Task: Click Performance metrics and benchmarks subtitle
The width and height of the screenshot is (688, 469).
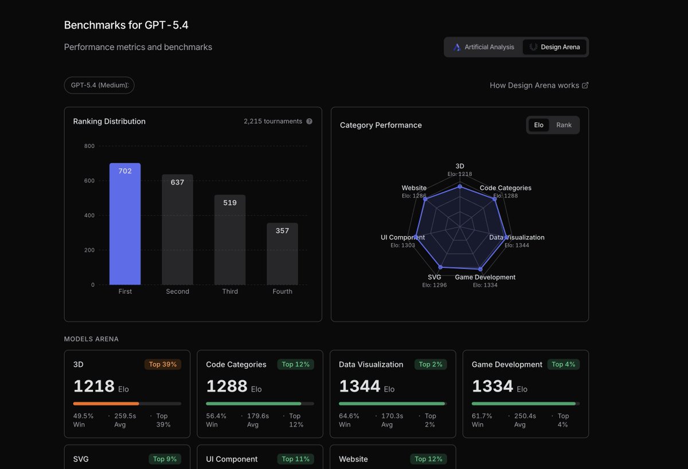Action: [138, 47]
